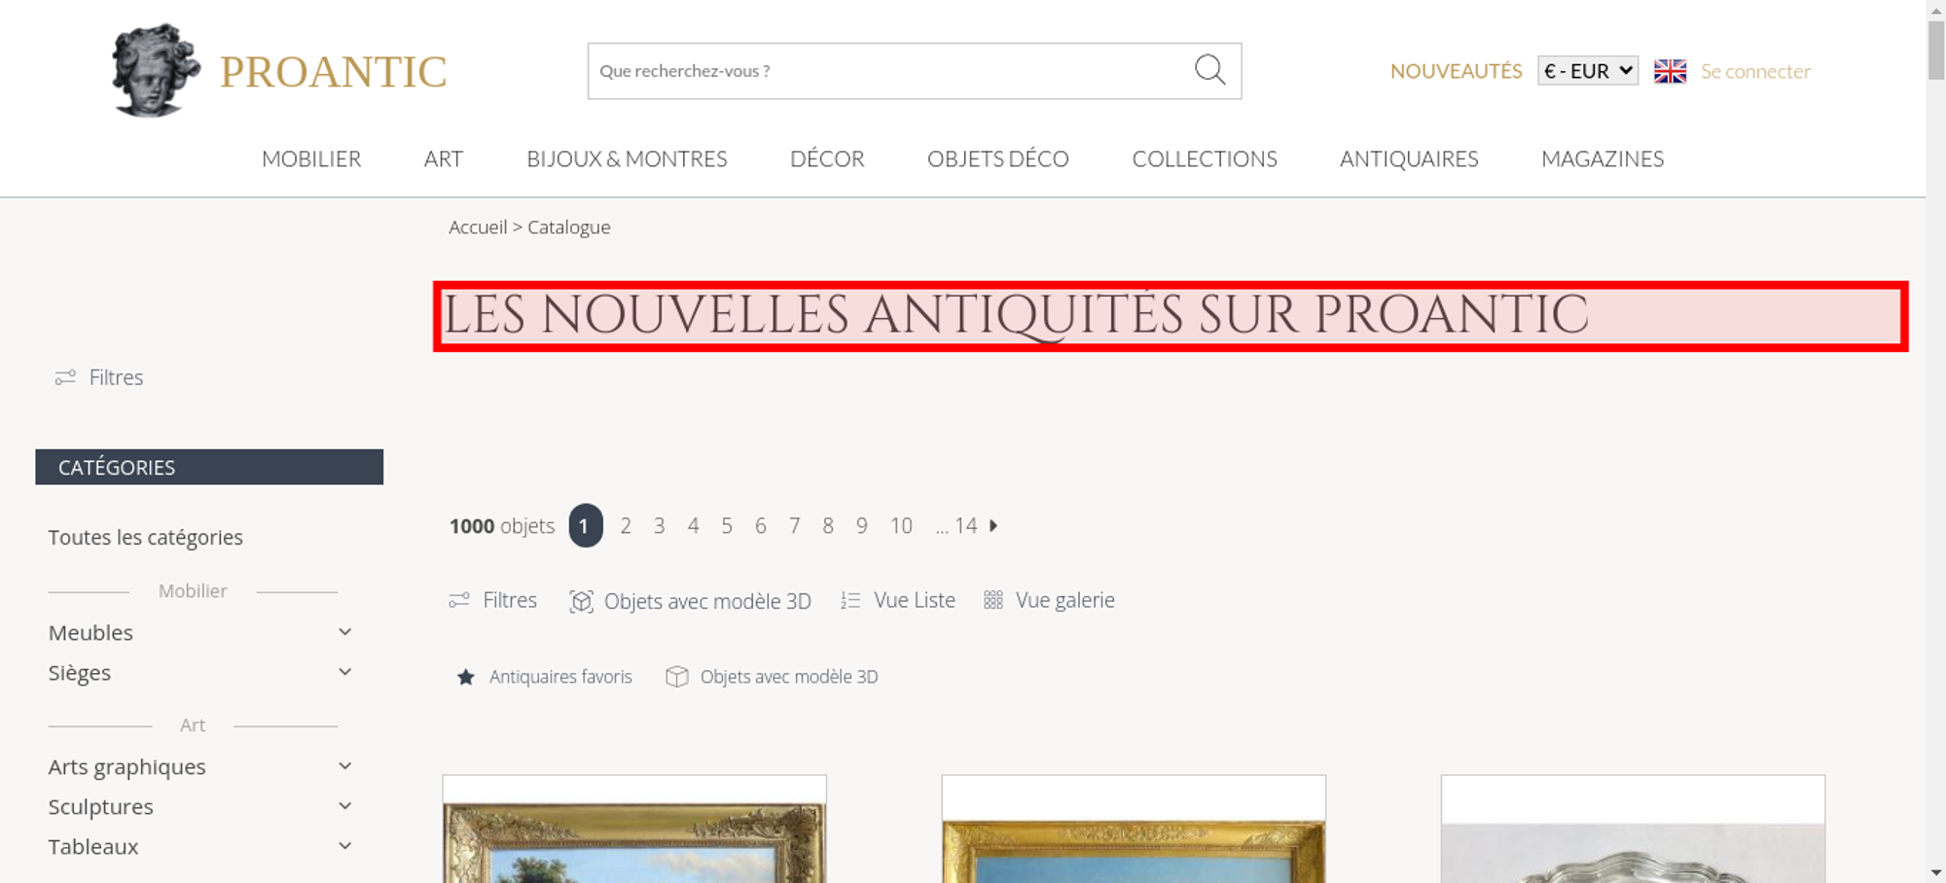Click the UK flag language icon
Screen dimensions: 1946x883
(x=1670, y=71)
